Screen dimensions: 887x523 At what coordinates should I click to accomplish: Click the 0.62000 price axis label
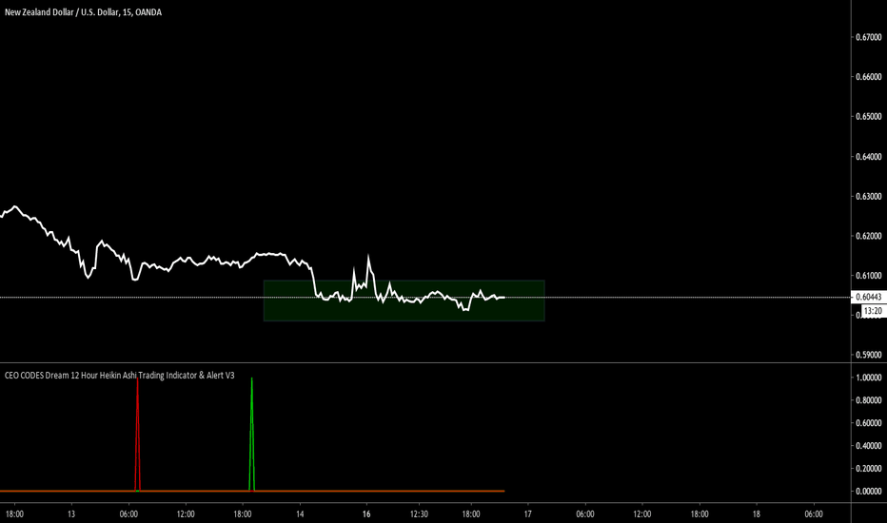[868, 236]
